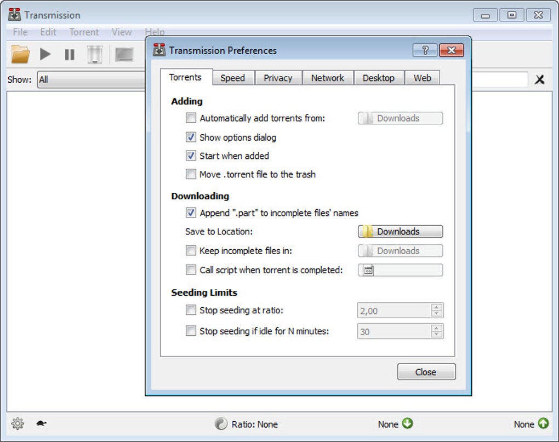Switch to the Network tab
559x442 pixels.
[328, 78]
